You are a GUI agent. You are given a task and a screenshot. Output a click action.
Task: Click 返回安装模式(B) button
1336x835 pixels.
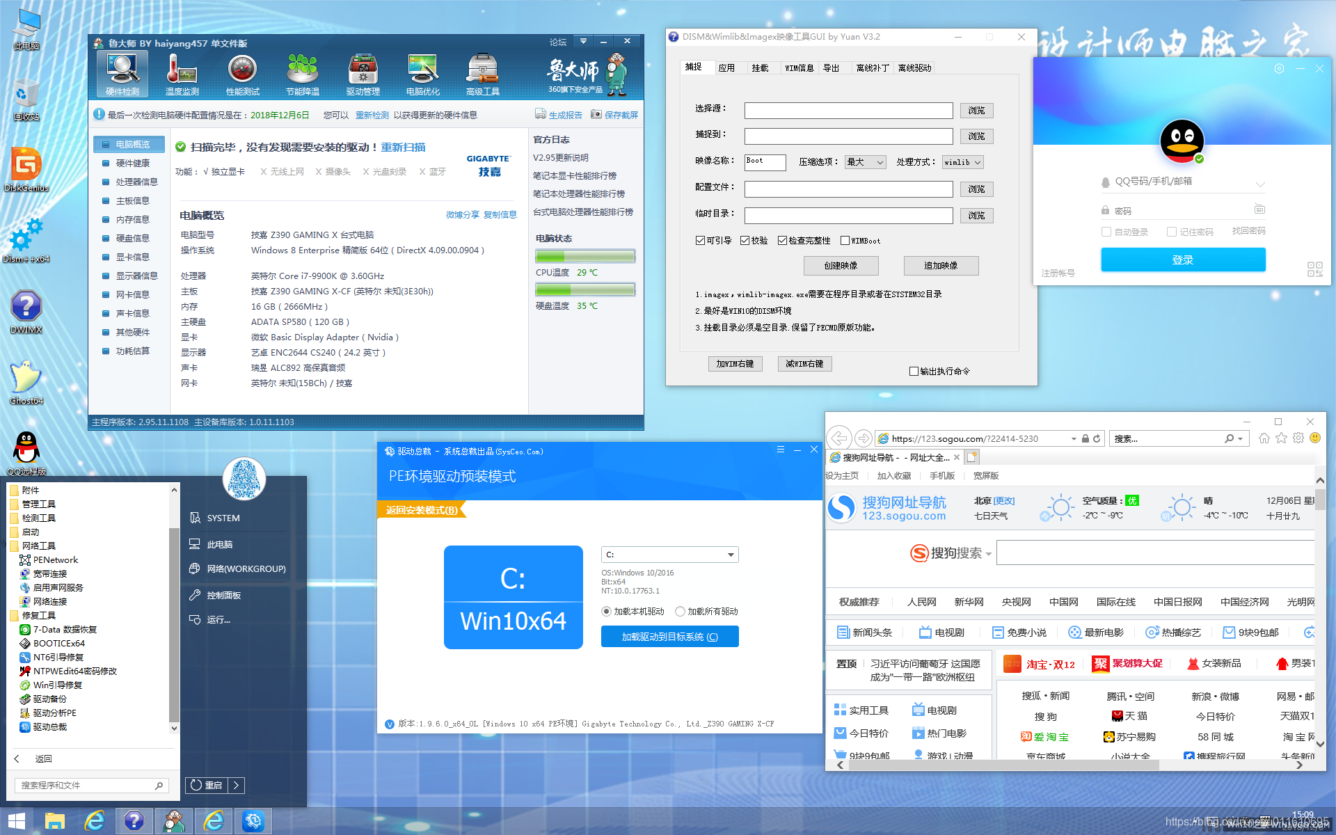click(422, 510)
